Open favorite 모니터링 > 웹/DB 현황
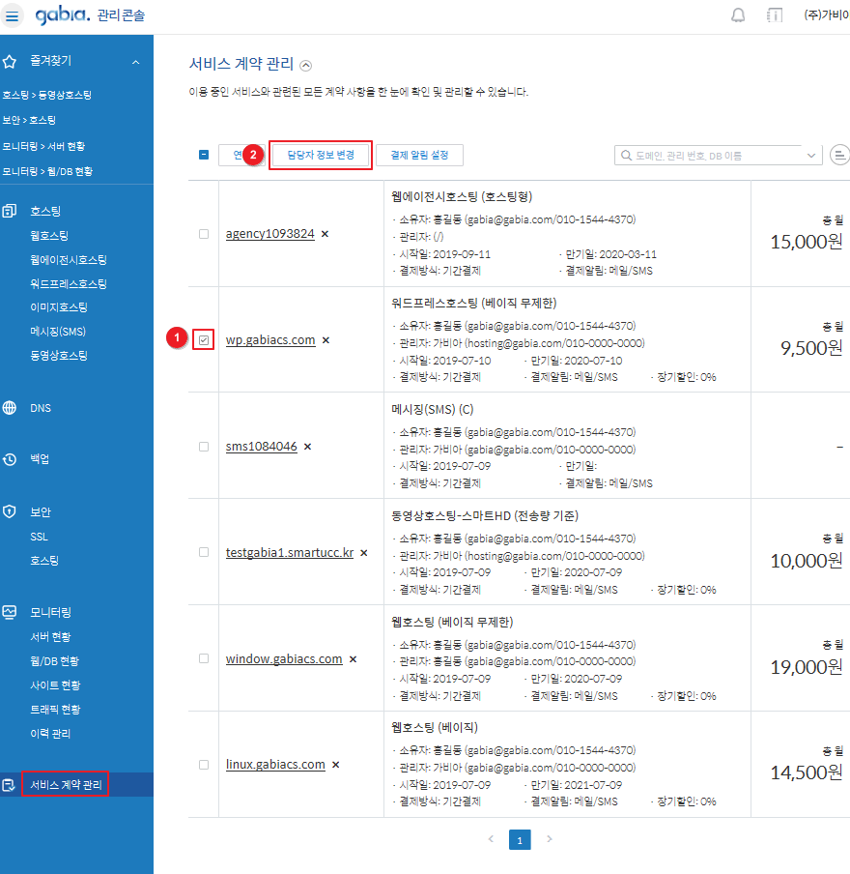Image resolution: width=850 pixels, height=874 pixels. coord(47,171)
